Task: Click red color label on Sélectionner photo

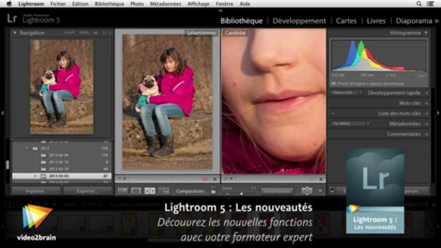Action: coord(205,179)
